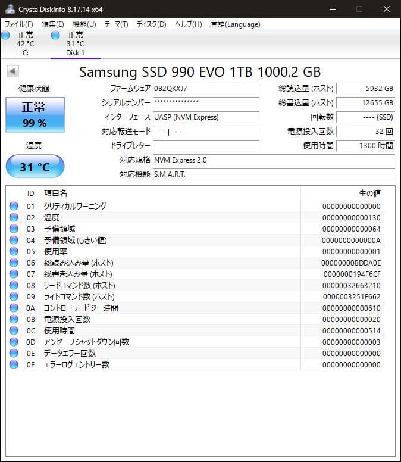Open the 言語(Language) menu

tap(236, 24)
